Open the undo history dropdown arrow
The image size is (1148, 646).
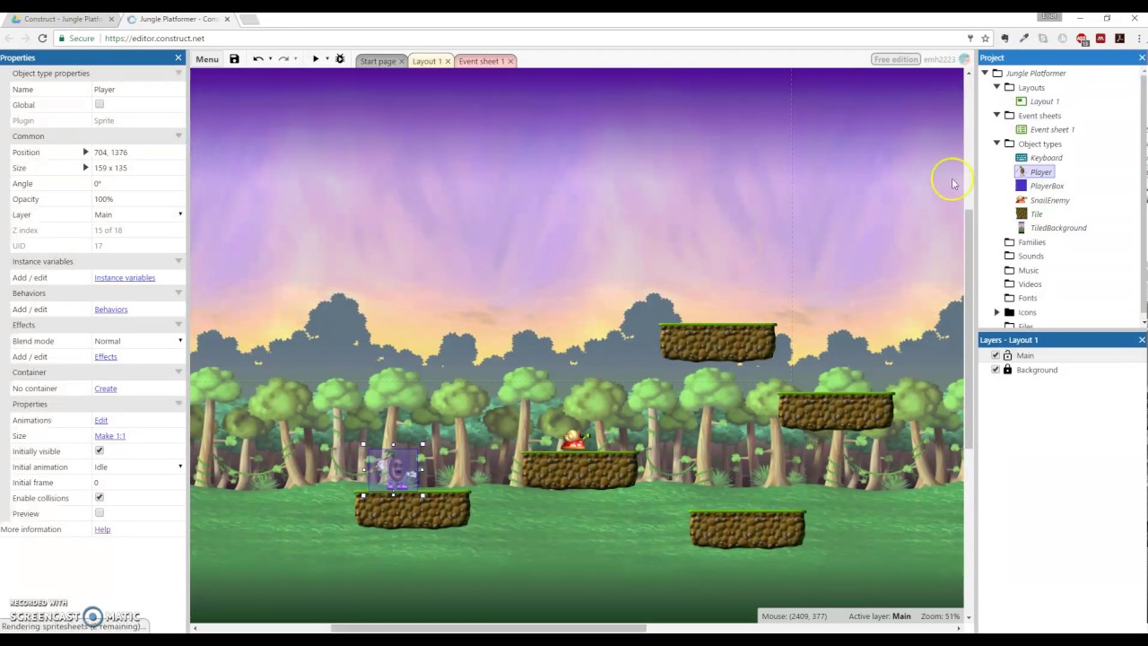click(269, 59)
